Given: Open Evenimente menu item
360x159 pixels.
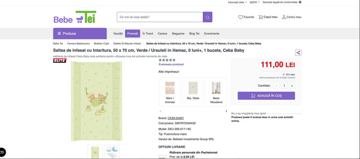Looking at the screenshot, I should [212, 33].
